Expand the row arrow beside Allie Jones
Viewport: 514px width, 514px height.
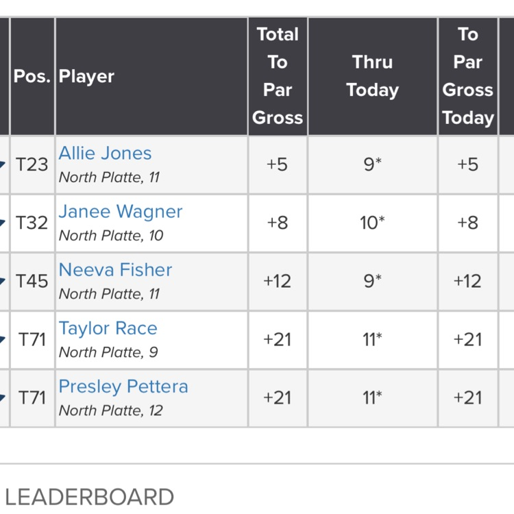pyautogui.click(x=3, y=164)
